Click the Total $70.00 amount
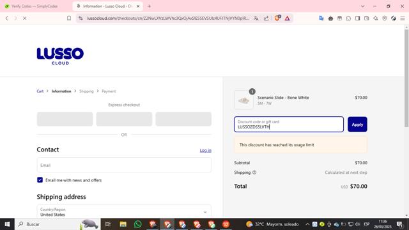The width and height of the screenshot is (409, 230). pos(359,186)
